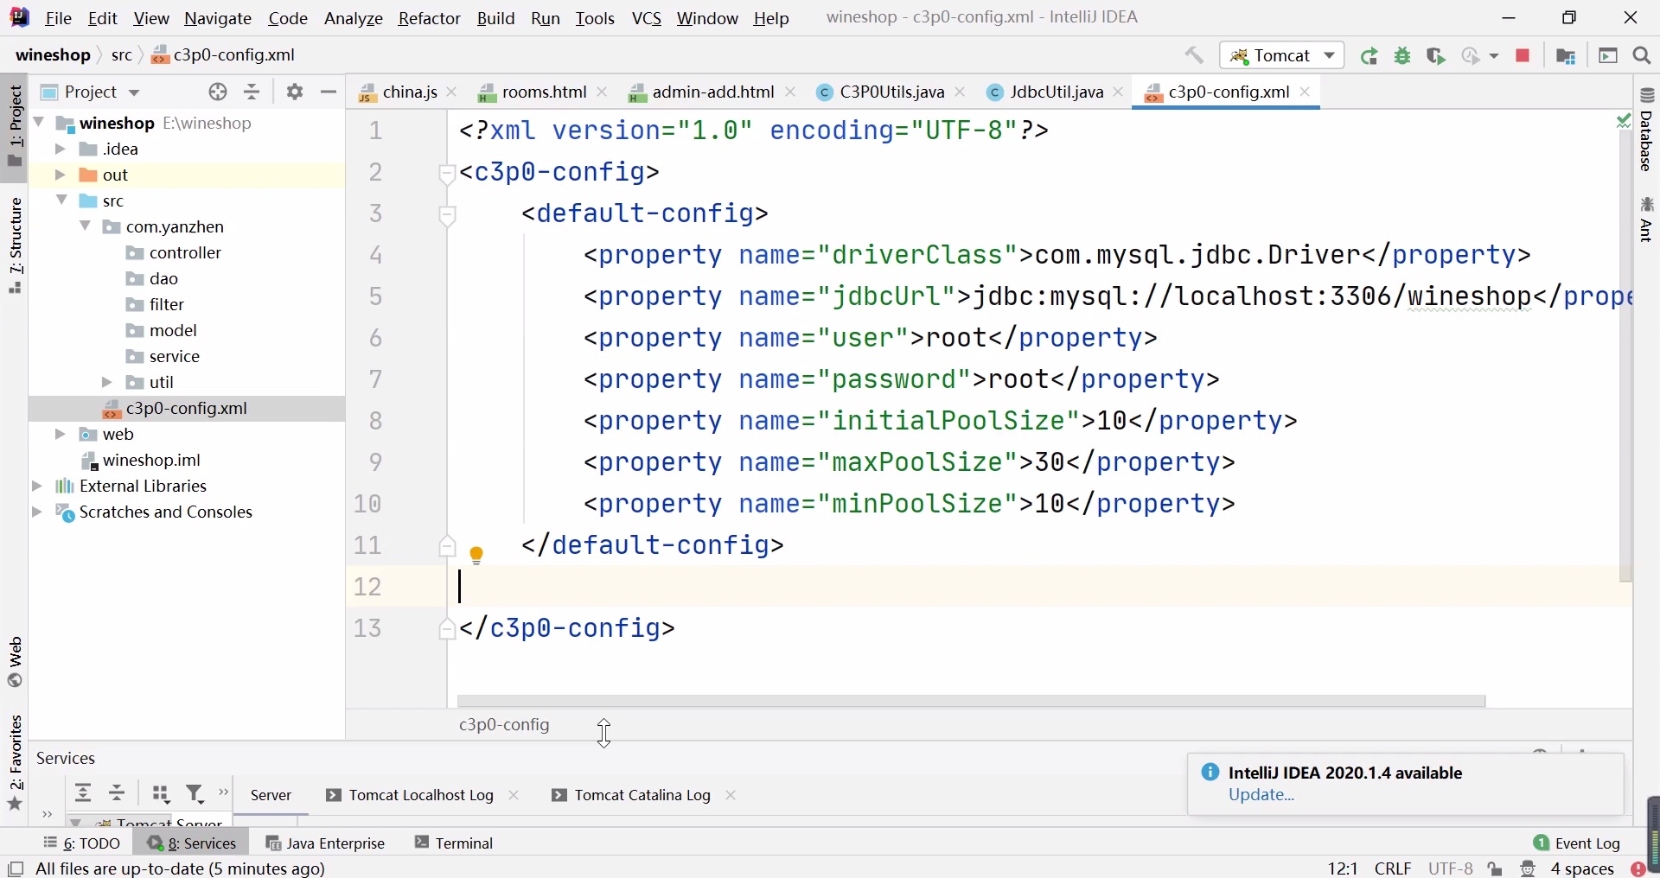The image size is (1660, 878).
Task: Click the Update link in notification
Action: tap(1262, 795)
